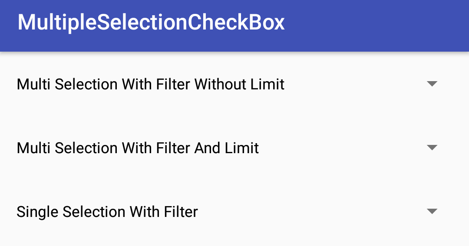Open Single Selection With Filter dropdown
This screenshot has width=469, height=246.
[234, 212]
